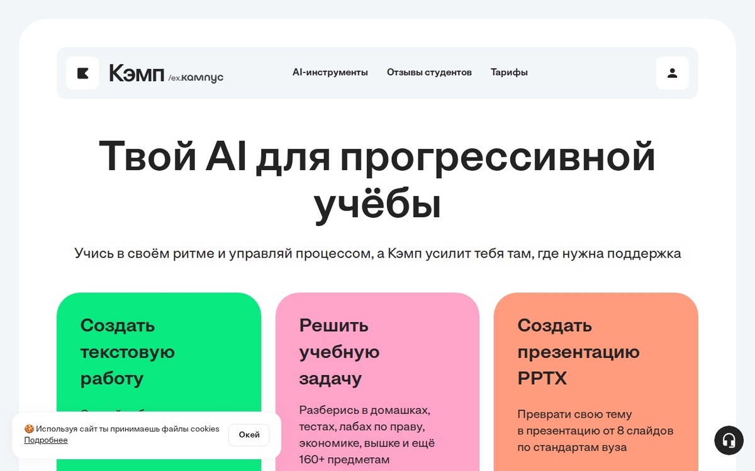Click the subtitle starting with Учись в своём ритме

point(377,254)
